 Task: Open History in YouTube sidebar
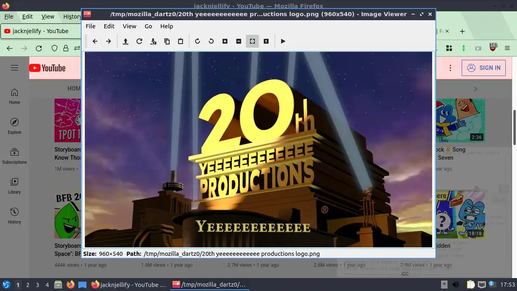coord(15,216)
